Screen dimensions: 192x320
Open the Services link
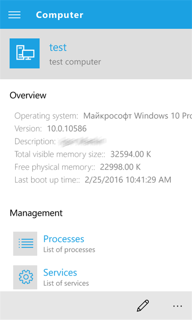(60, 273)
